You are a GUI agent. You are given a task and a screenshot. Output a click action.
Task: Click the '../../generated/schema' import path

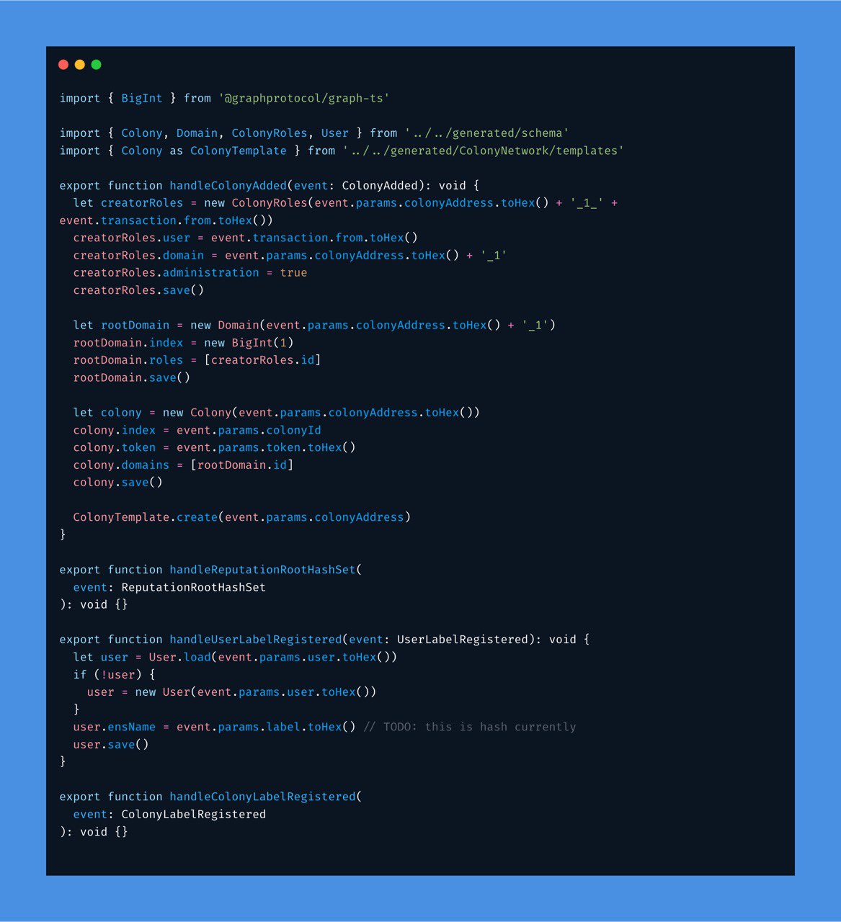pyautogui.click(x=487, y=133)
